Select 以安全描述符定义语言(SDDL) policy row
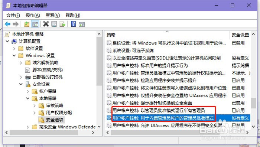 pyautogui.click(x=178, y=58)
